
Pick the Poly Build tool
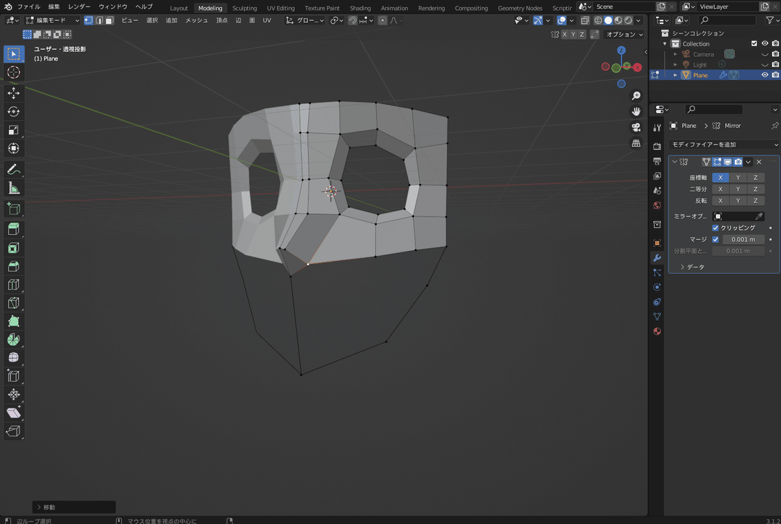click(14, 321)
